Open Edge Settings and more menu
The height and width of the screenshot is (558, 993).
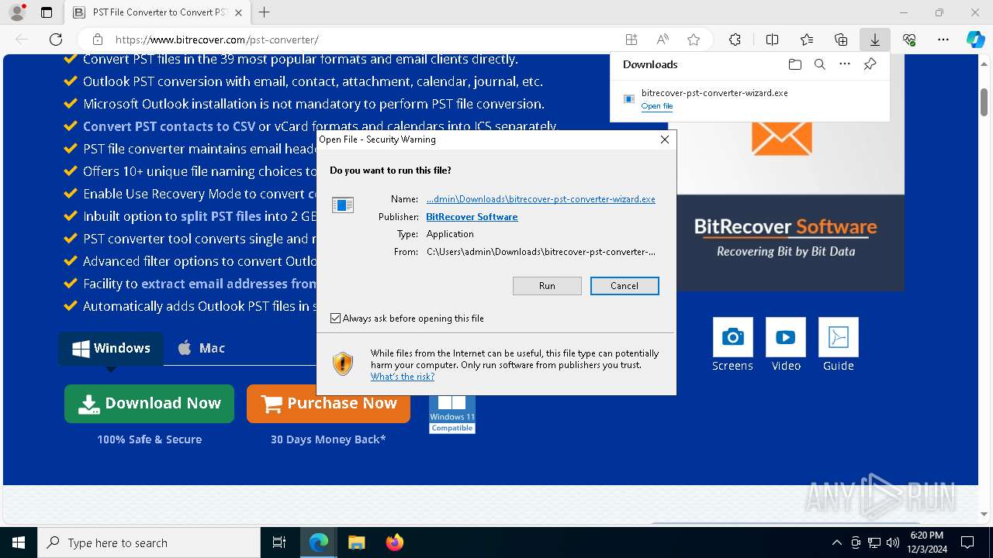pyautogui.click(x=943, y=40)
